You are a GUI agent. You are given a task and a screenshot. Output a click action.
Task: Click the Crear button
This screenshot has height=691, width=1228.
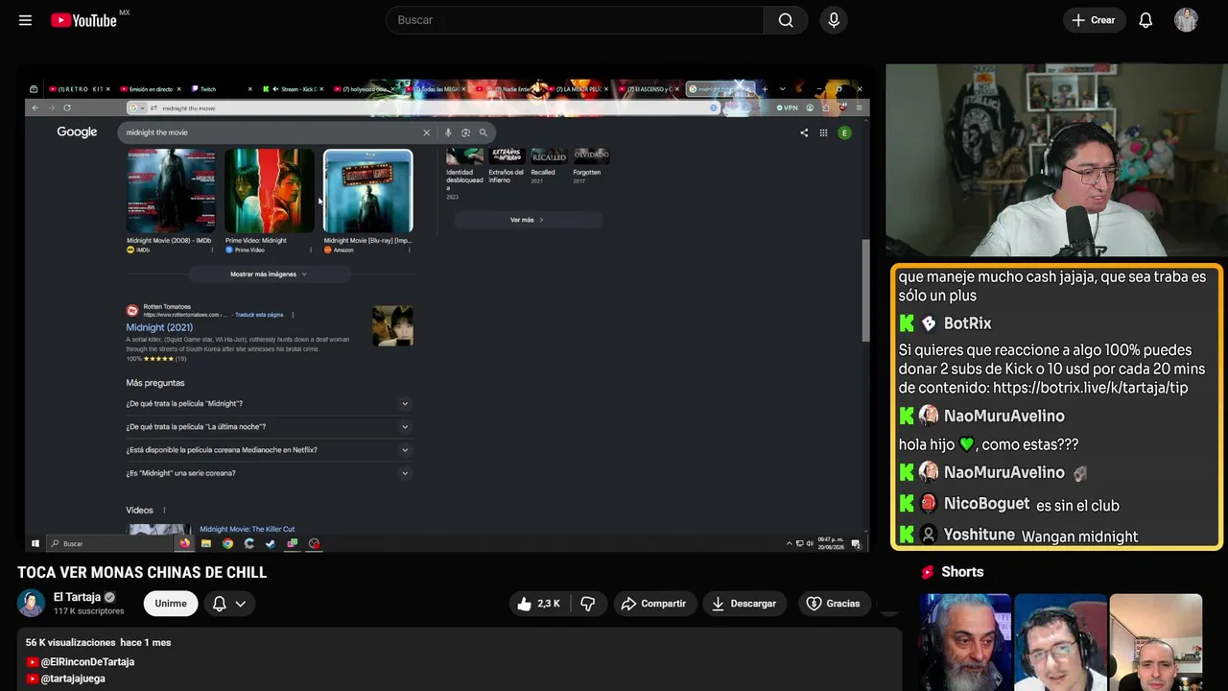[1094, 20]
